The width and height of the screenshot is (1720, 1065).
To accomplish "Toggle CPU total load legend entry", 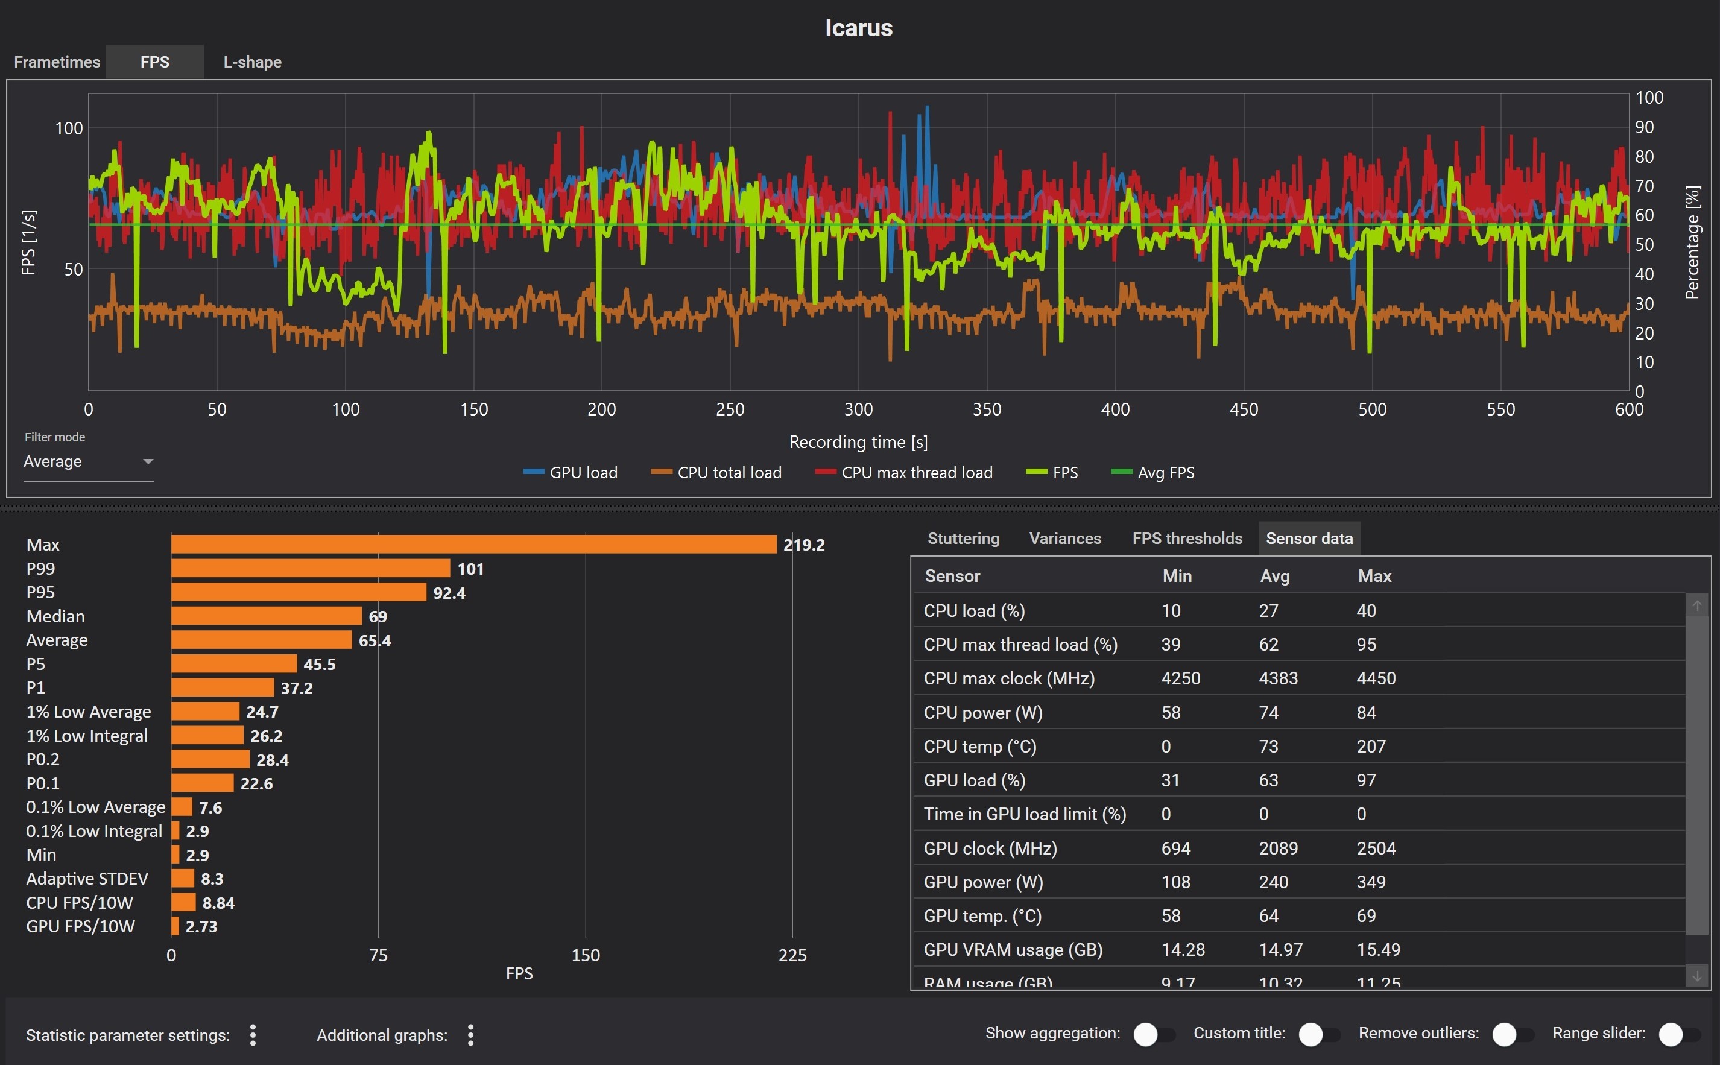I will (716, 473).
